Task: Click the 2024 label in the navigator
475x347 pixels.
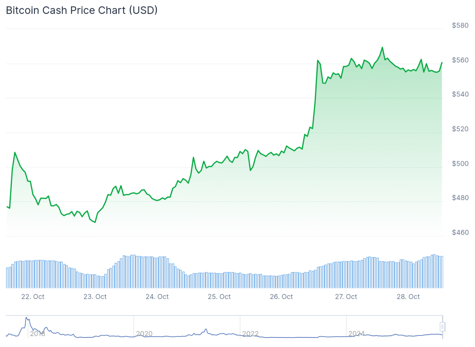Action: pos(356,334)
